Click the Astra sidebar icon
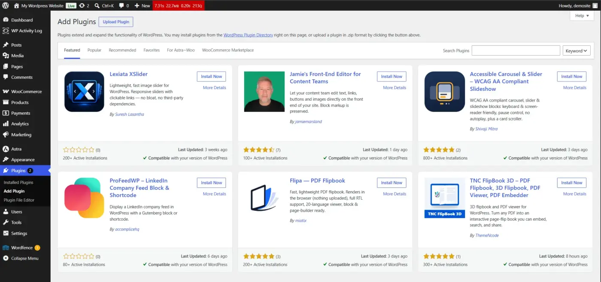The width and height of the screenshot is (601, 282). pos(6,149)
